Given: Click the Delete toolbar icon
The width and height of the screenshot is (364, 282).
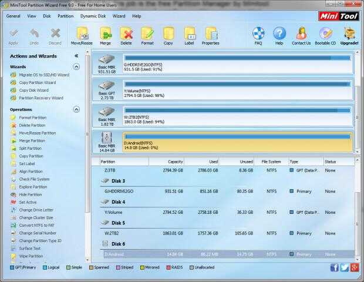Looking at the screenshot, I should tap(126, 34).
